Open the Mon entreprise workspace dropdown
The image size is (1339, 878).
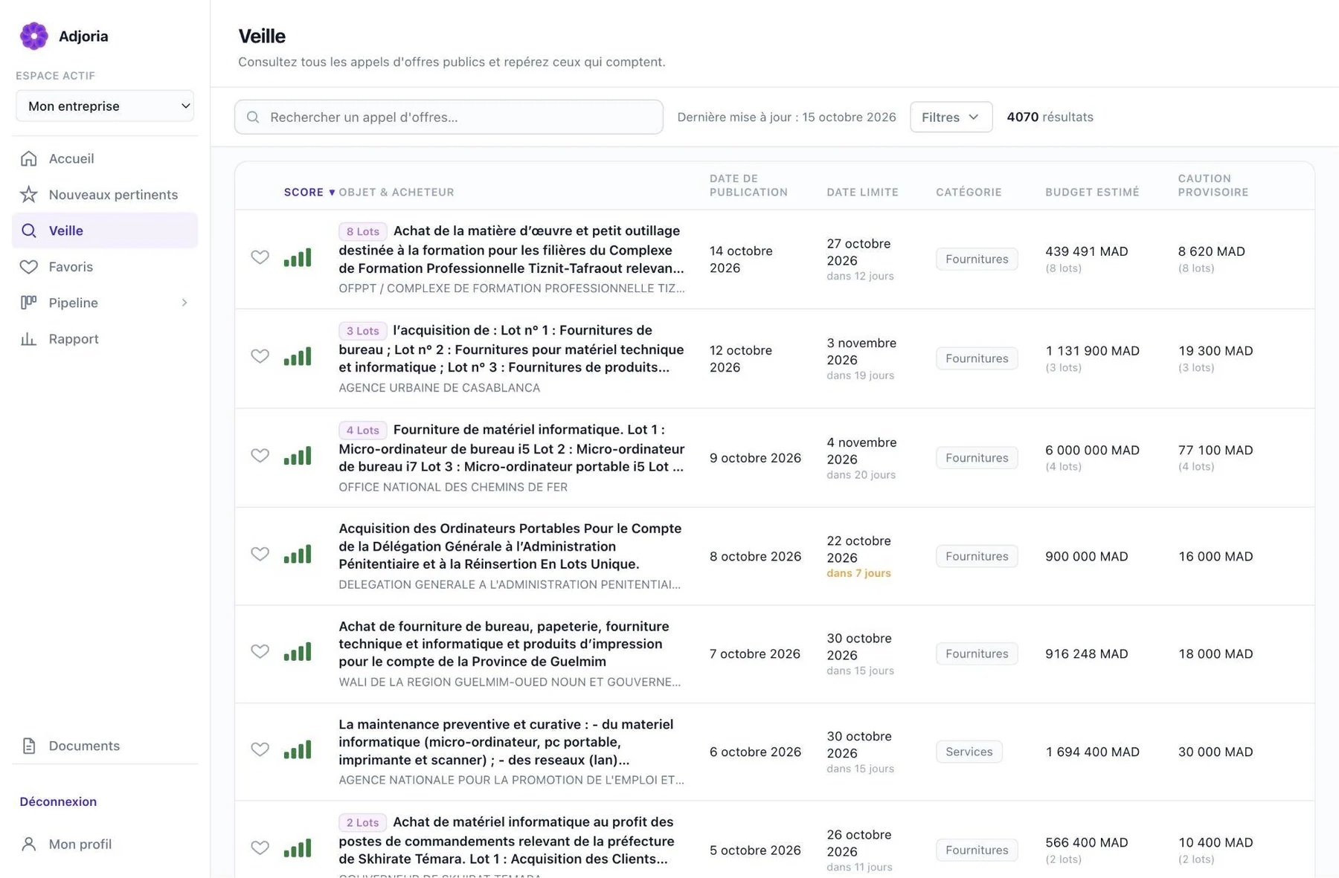tap(105, 106)
